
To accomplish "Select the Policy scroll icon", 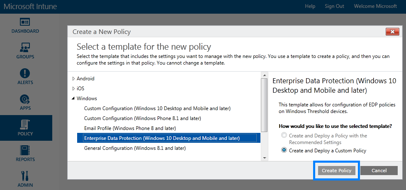I will [25, 124].
